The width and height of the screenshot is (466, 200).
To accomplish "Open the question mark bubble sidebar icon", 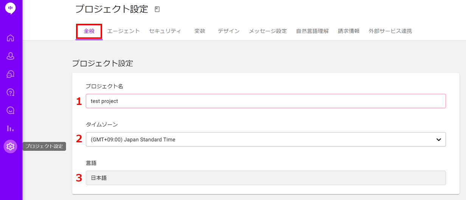I will point(11,92).
